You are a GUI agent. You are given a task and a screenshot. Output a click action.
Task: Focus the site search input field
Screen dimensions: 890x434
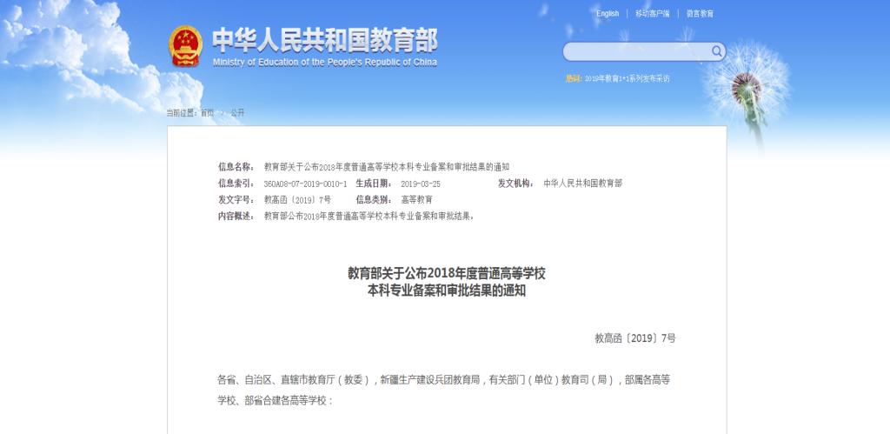[636, 51]
